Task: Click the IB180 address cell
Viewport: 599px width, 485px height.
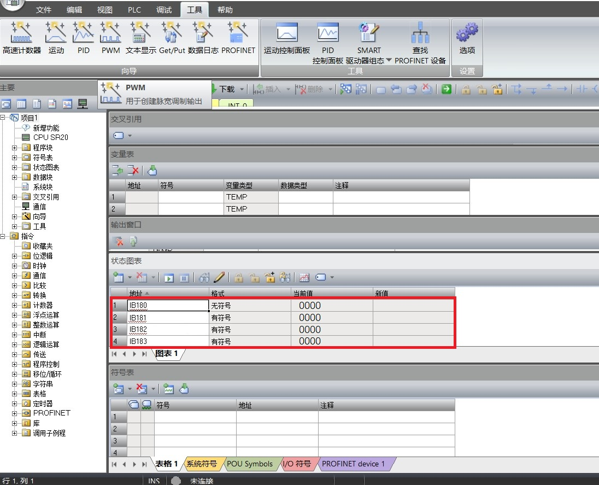Action: coord(168,305)
